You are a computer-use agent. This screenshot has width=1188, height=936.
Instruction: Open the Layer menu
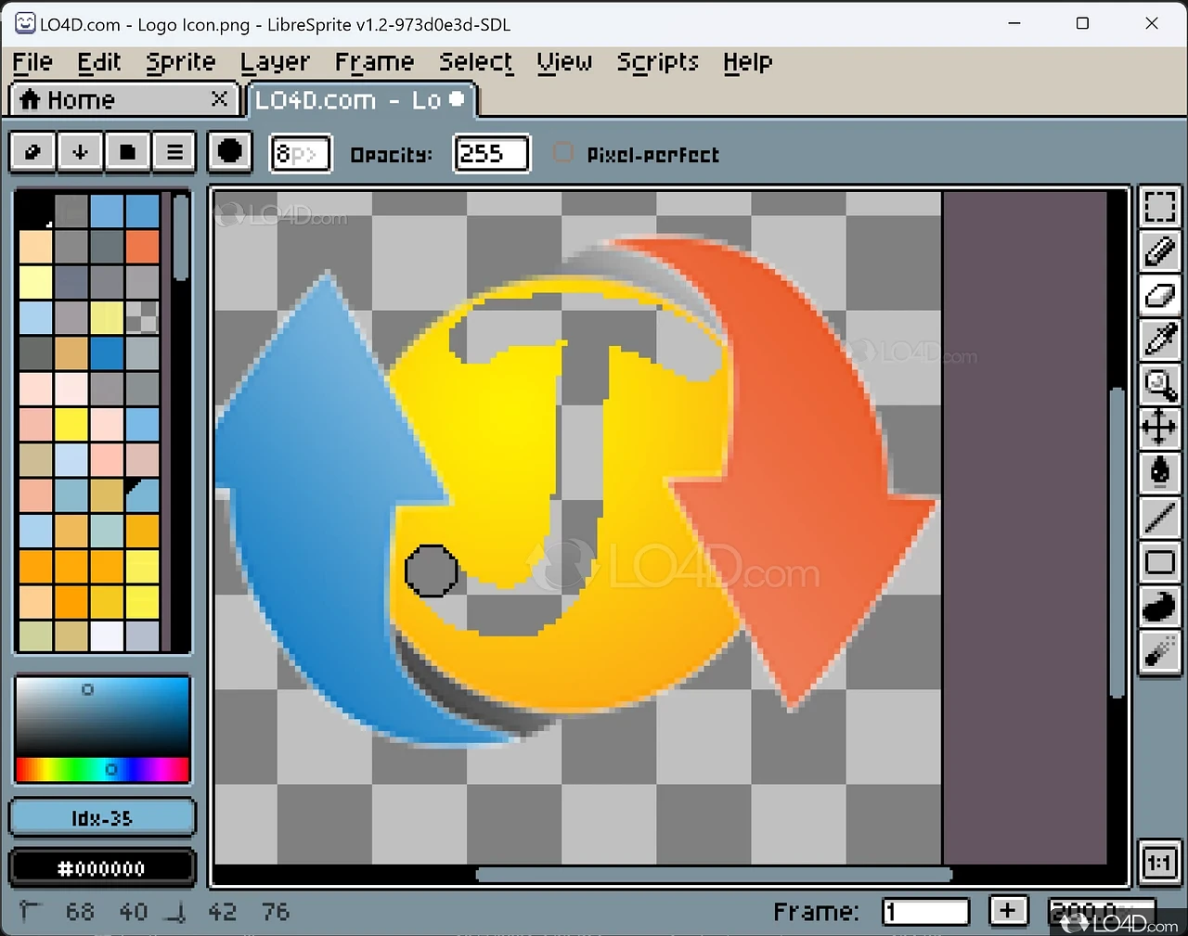click(275, 62)
